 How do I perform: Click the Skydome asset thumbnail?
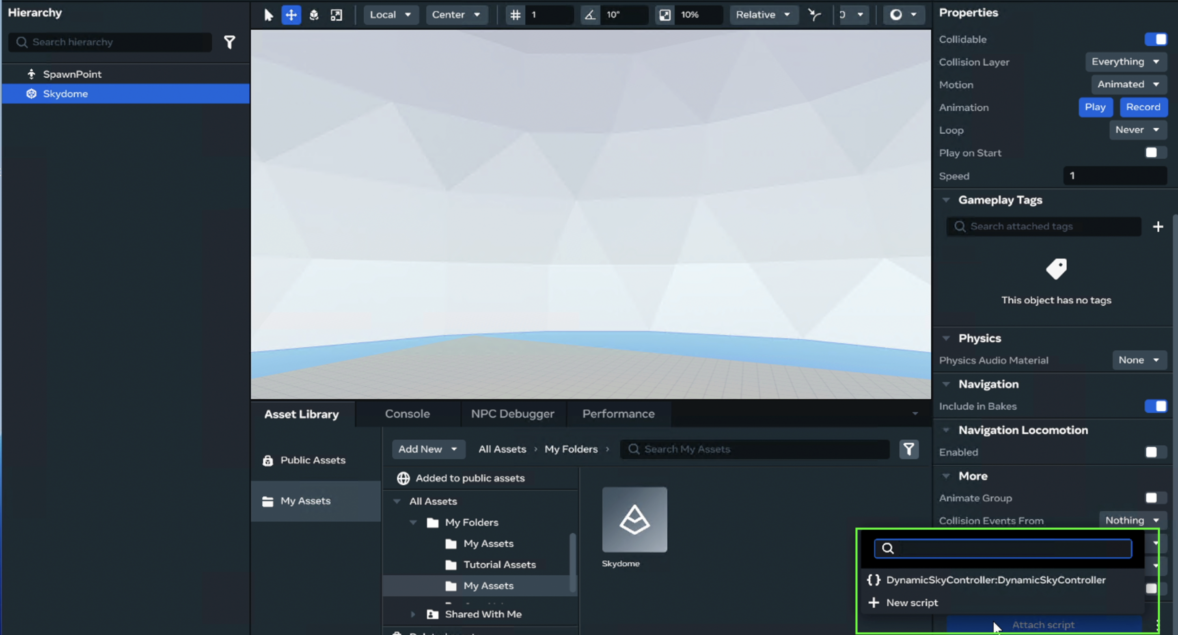(x=634, y=520)
